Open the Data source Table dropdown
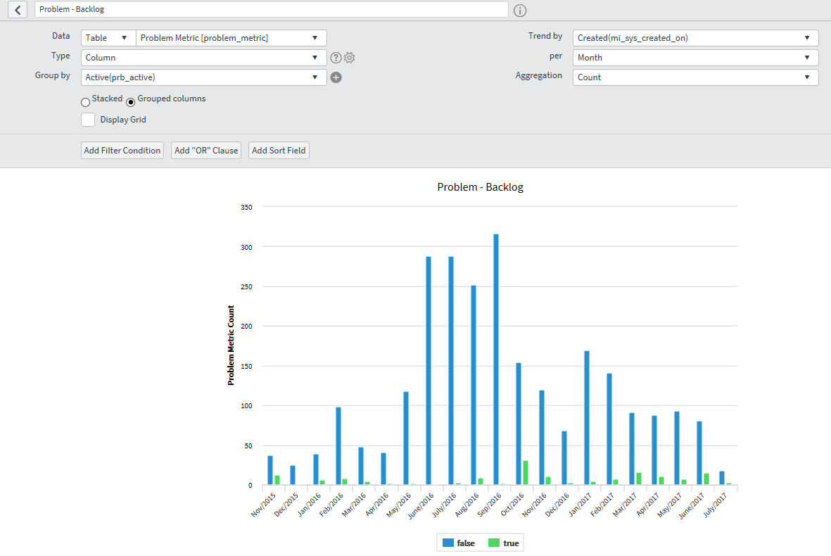Image resolution: width=831 pixels, height=556 pixels. (108, 38)
